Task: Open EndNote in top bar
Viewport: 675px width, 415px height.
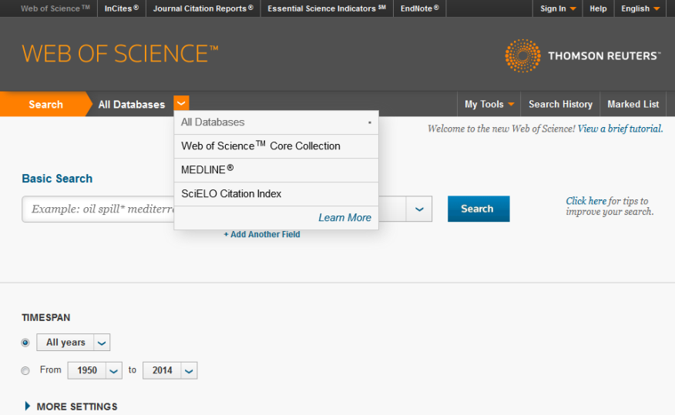Action: [420, 8]
